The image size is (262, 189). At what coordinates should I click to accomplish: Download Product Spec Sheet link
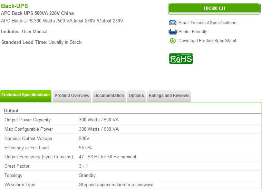(x=207, y=41)
